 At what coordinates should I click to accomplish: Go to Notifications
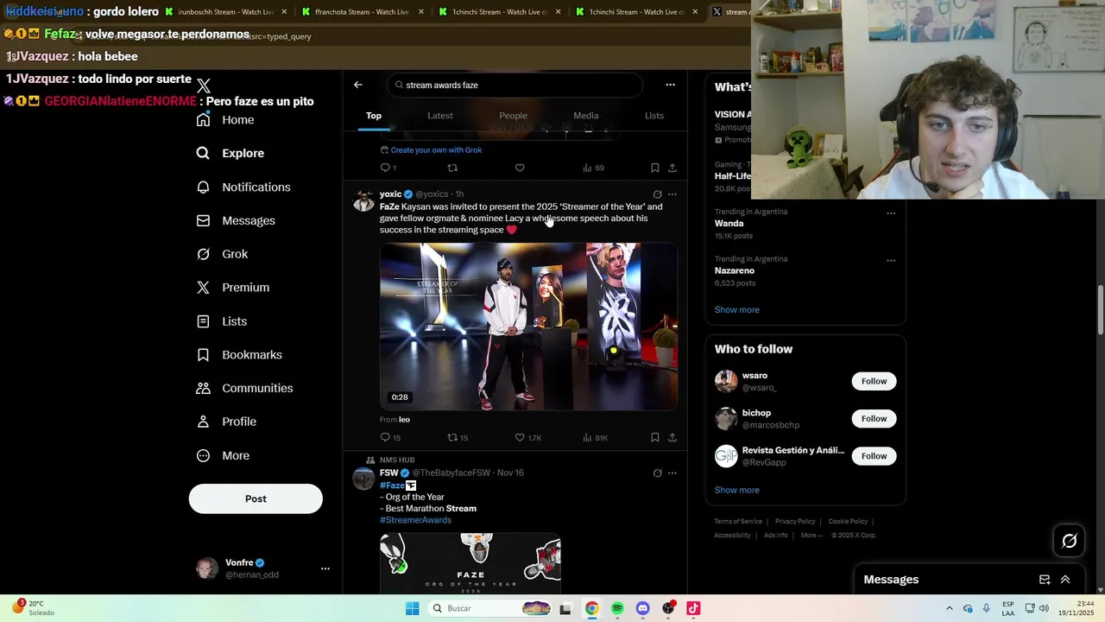pyautogui.click(x=243, y=187)
